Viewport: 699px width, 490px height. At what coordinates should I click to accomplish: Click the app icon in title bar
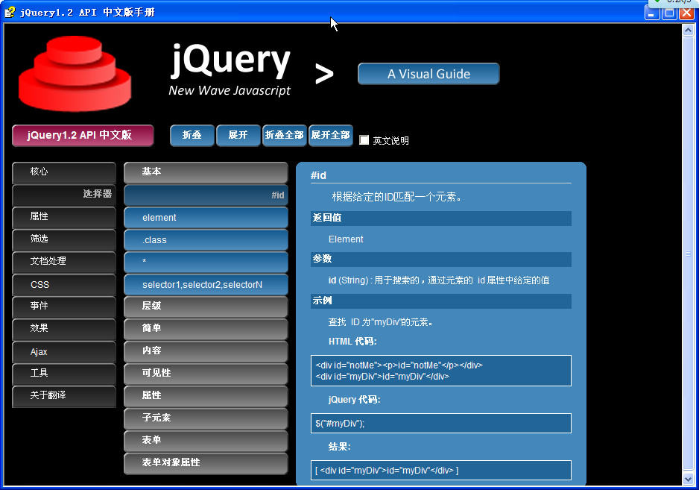tap(10, 12)
